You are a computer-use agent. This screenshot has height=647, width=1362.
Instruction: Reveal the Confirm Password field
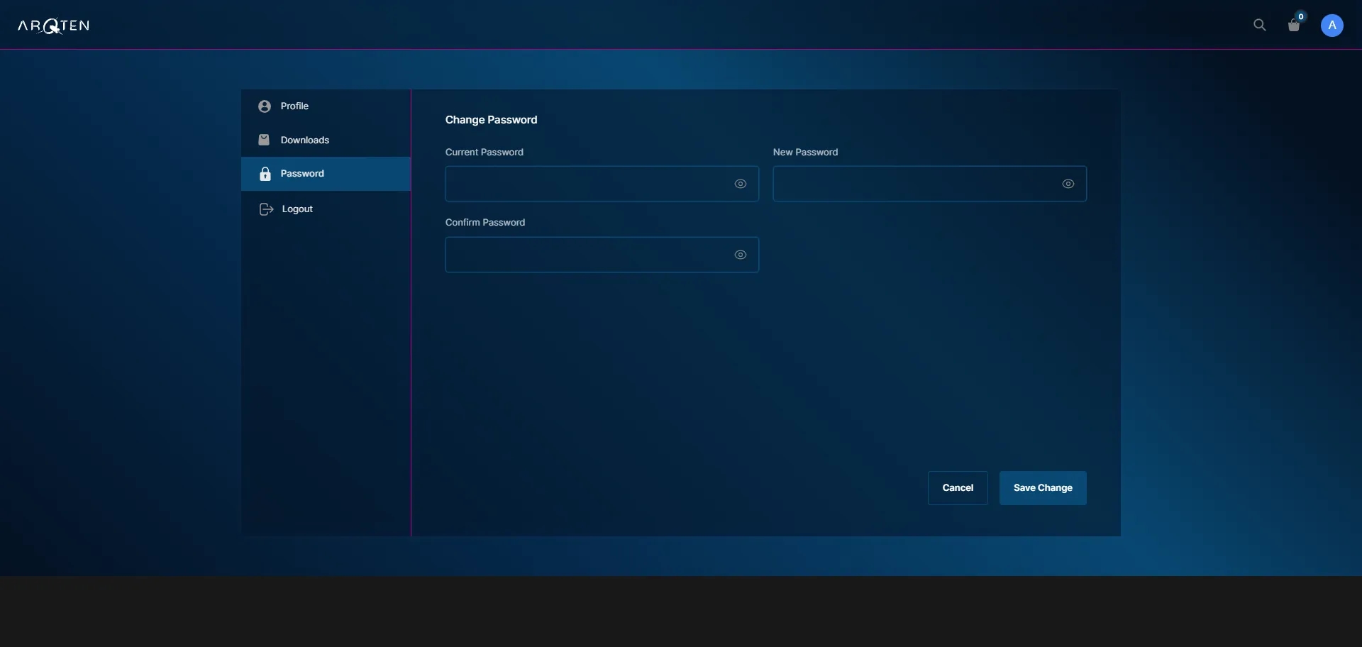(741, 255)
